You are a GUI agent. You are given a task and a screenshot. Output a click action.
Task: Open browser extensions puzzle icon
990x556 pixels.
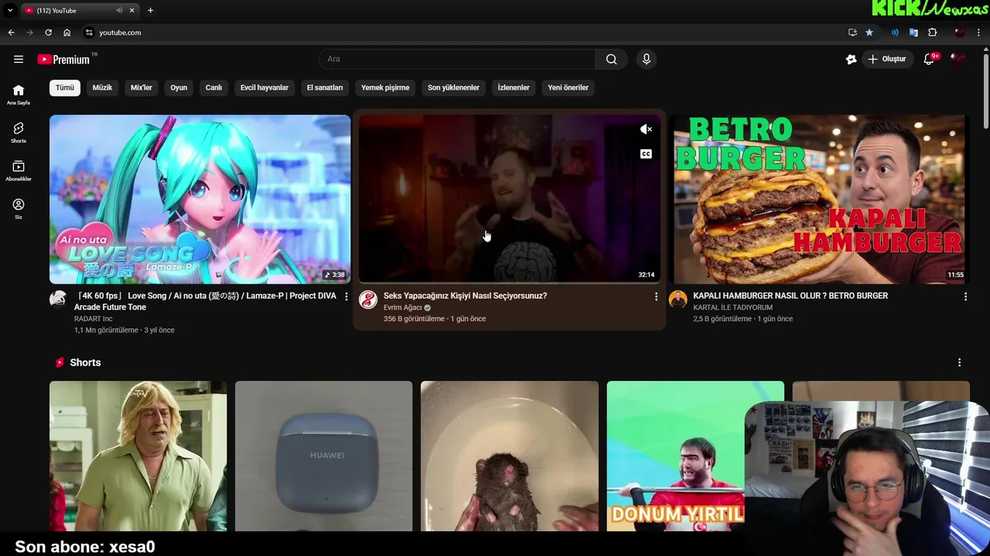click(x=932, y=32)
